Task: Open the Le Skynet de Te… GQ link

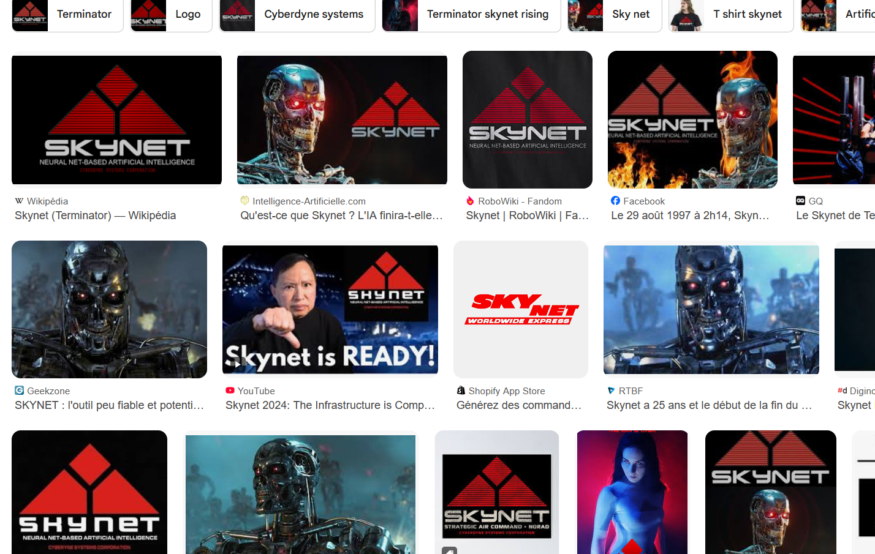Action: coord(835,215)
